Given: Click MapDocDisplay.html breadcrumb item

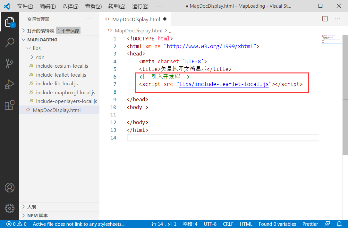Looking at the screenshot, I should 138,30.
